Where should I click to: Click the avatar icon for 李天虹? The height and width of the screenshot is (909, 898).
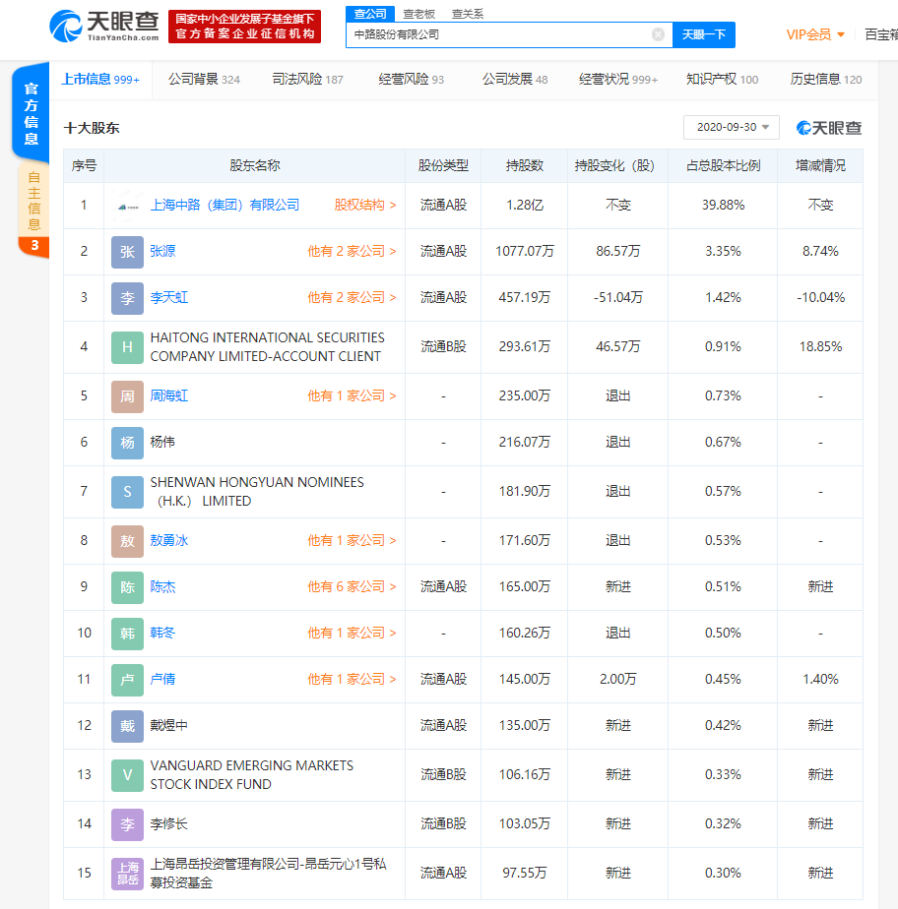127,298
